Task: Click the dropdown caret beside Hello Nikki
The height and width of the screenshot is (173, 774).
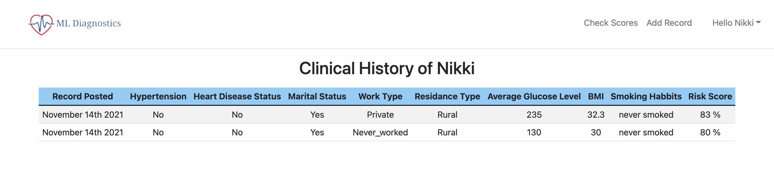Action: (758, 22)
